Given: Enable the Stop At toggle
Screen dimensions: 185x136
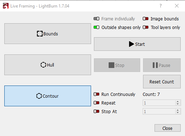Looking at the screenshot, I should pyautogui.click(x=96, y=111).
